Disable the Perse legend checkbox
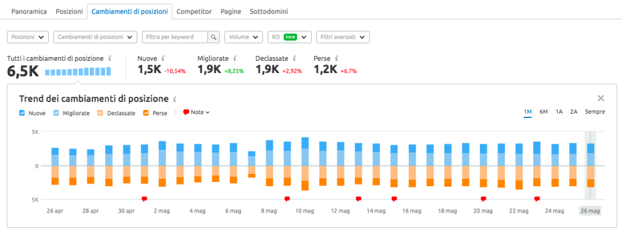 click(146, 113)
